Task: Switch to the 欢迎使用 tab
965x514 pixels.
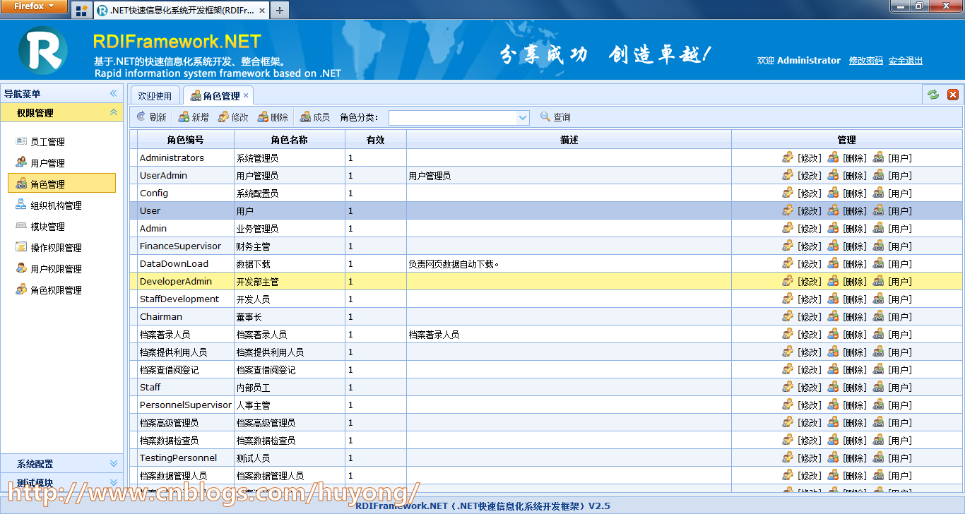Action: [x=155, y=95]
